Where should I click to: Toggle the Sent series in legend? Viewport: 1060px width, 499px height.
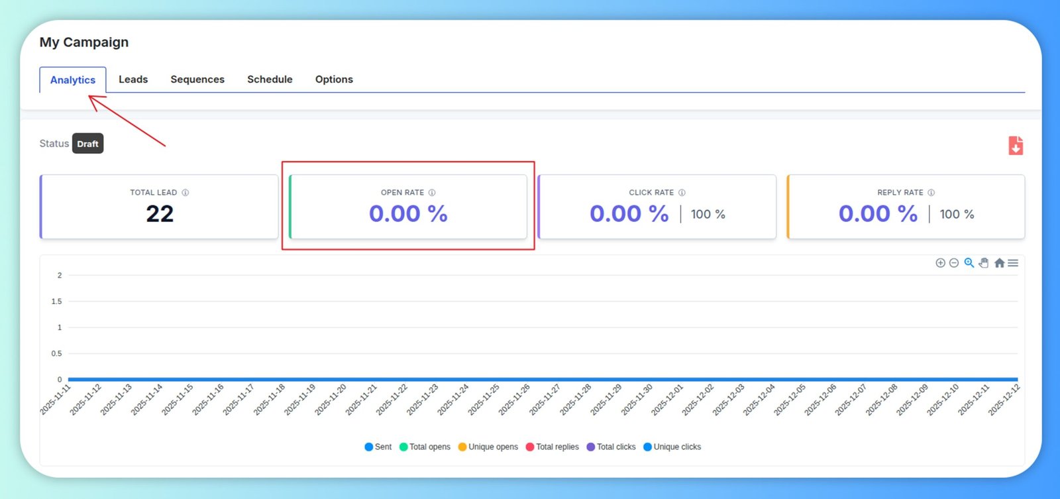point(378,447)
